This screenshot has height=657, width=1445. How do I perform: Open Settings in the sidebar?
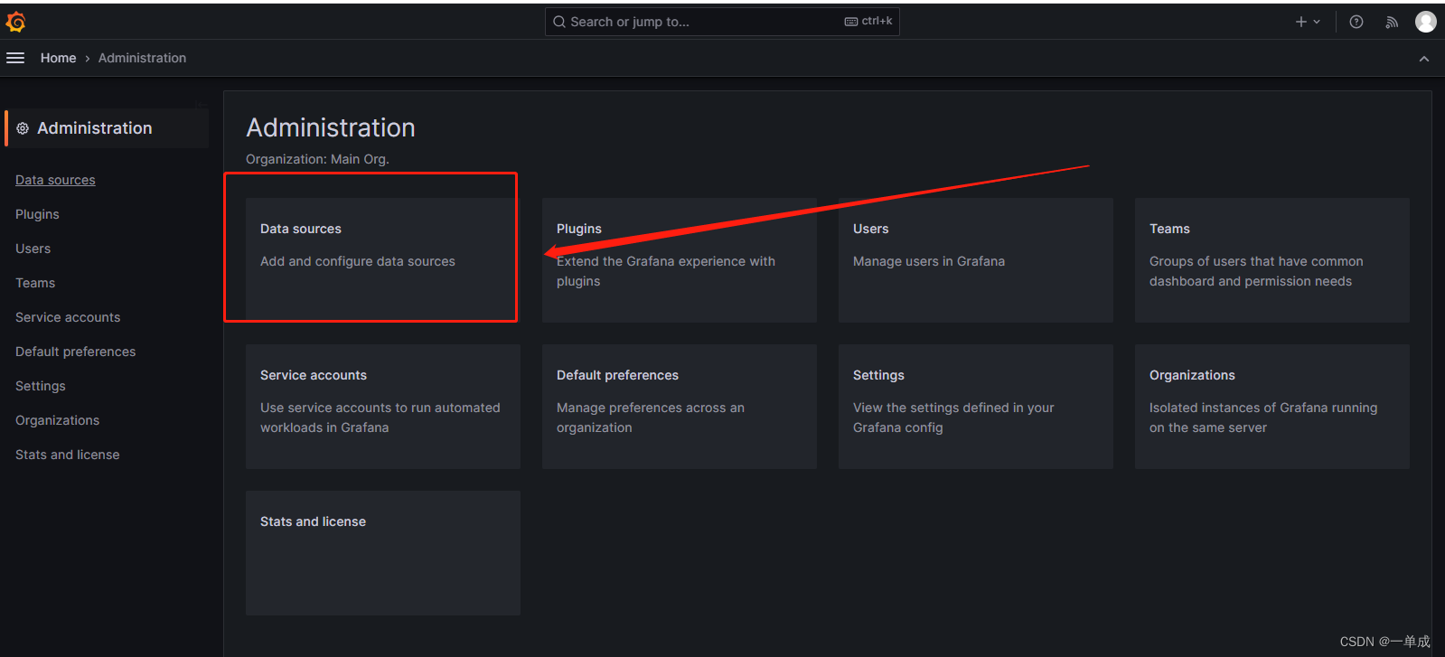pos(41,386)
